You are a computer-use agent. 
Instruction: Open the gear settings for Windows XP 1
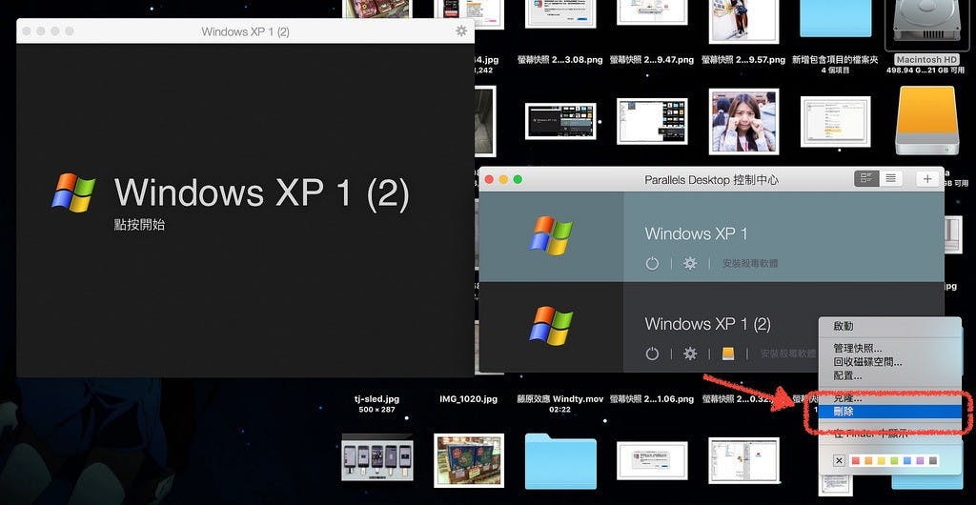coord(690,264)
